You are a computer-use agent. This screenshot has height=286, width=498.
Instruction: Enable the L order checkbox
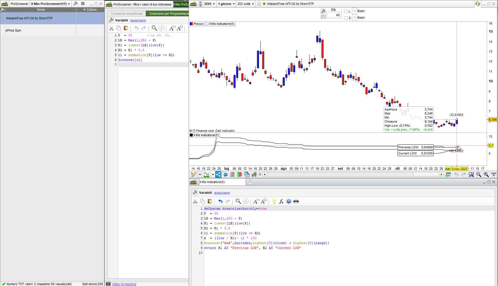346,11
